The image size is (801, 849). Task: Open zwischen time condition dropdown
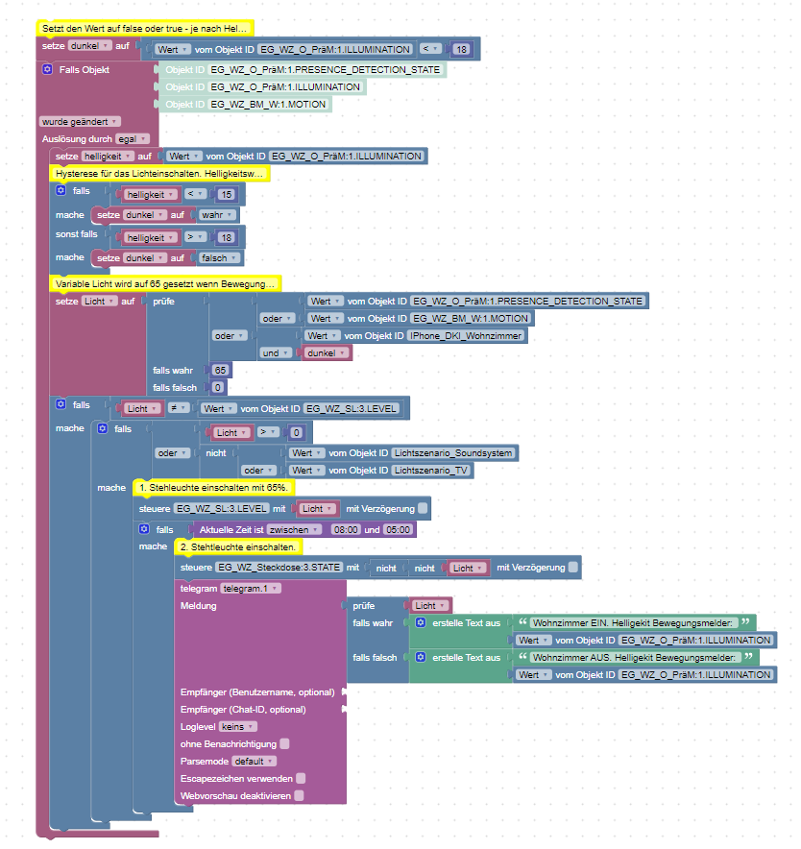click(x=294, y=529)
